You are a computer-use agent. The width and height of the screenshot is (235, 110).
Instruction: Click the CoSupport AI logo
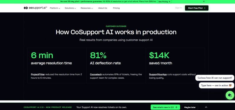tap(35, 8)
